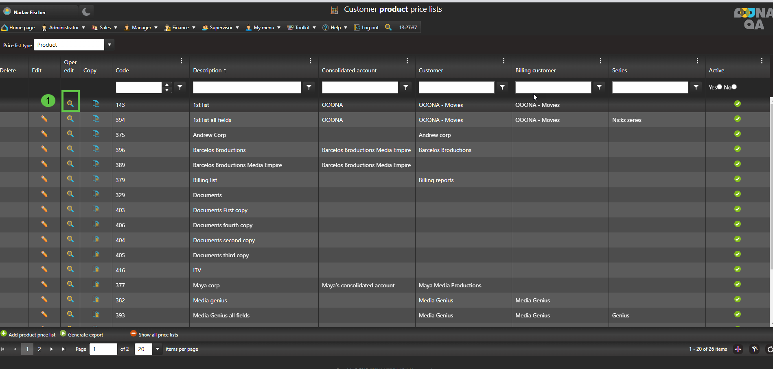Image resolution: width=773 pixels, height=369 pixels.
Task: Click the active checkmark for Maya corp
Action: (737, 284)
